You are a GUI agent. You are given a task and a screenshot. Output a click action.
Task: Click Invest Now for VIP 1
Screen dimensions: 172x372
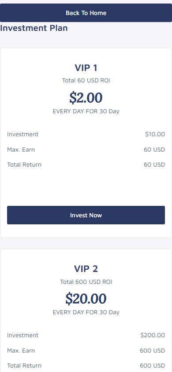(86, 215)
